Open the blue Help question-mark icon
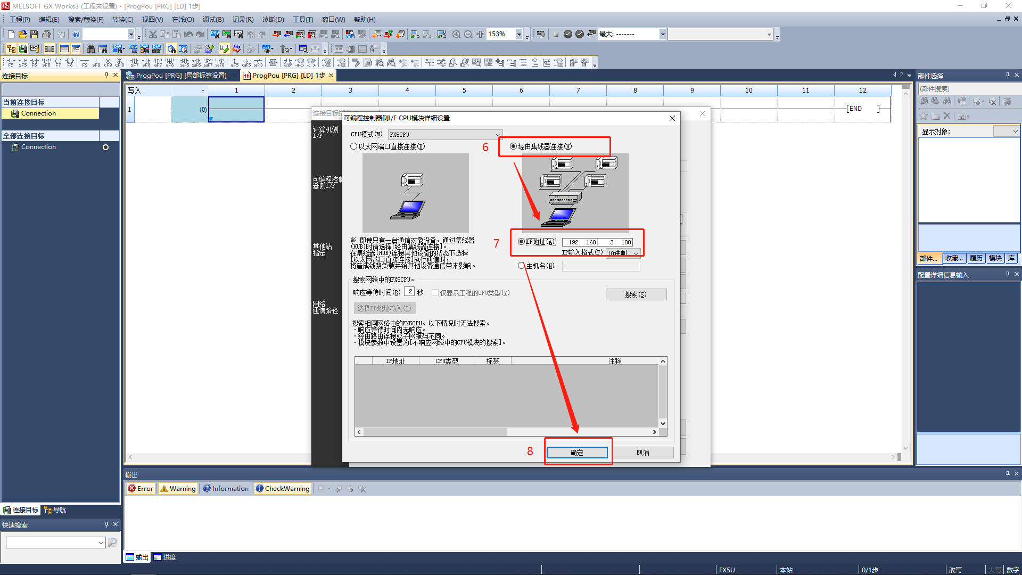 76,34
